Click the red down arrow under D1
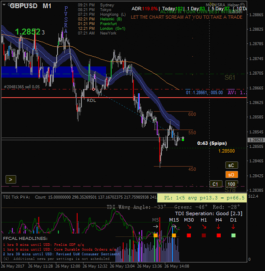This screenshot has width=265, height=271. (233, 227)
